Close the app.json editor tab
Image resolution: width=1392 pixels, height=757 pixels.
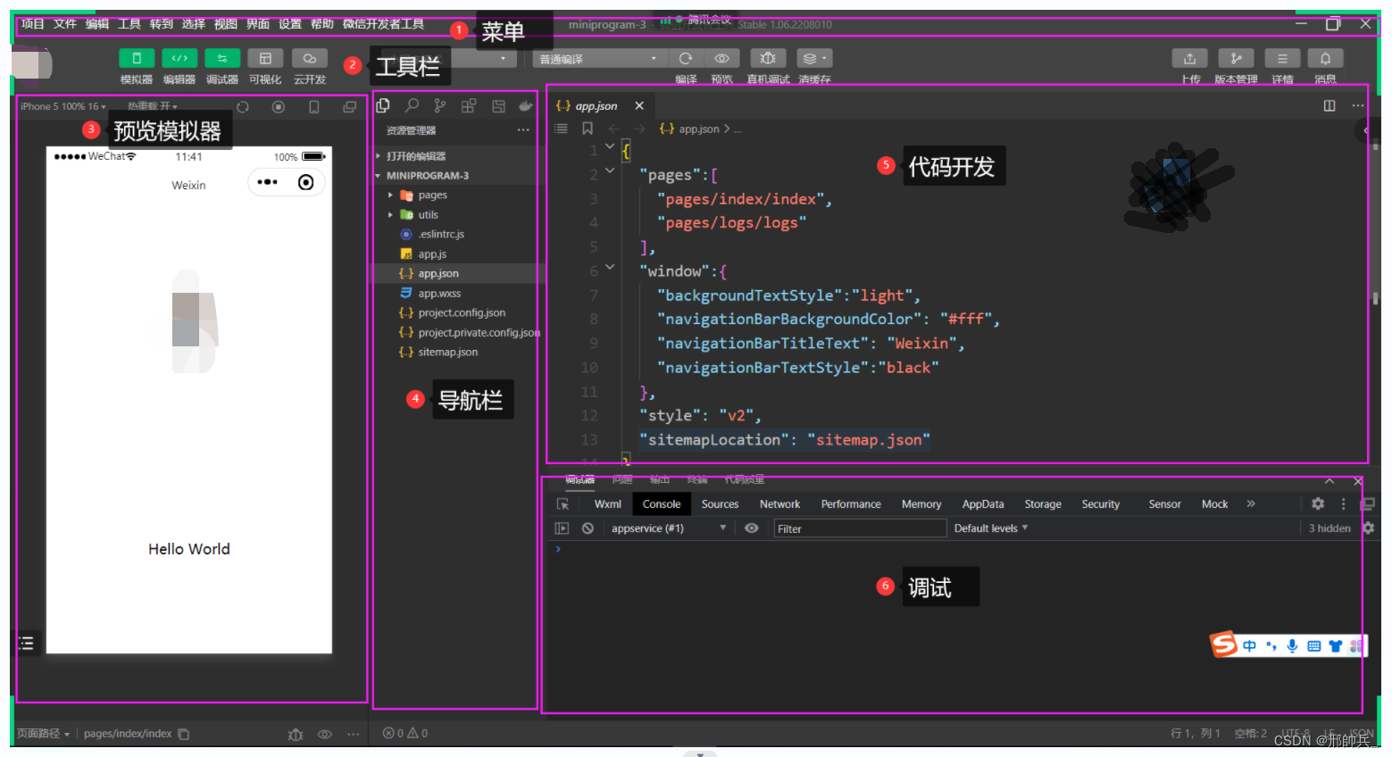pyautogui.click(x=639, y=105)
